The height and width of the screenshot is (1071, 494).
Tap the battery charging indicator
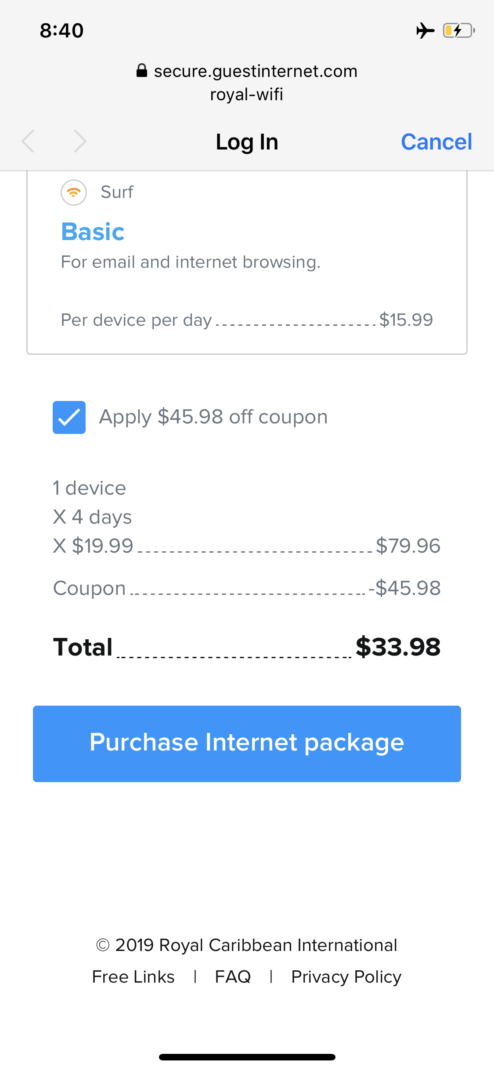(x=459, y=30)
